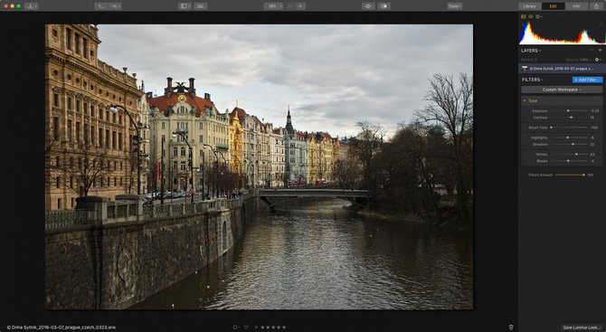Zoom out with the minus button
The image size is (606, 332).
click(x=291, y=6)
